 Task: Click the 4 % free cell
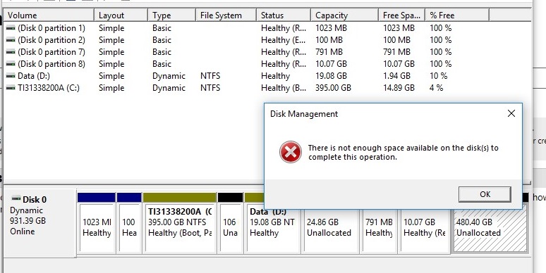[x=437, y=88]
